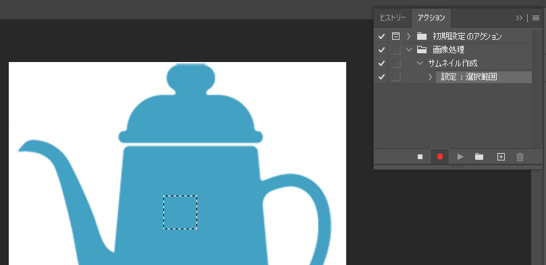The width and height of the screenshot is (546, 265).
Task: Click the folder icon of 初期設定のアクション
Action: 422,36
